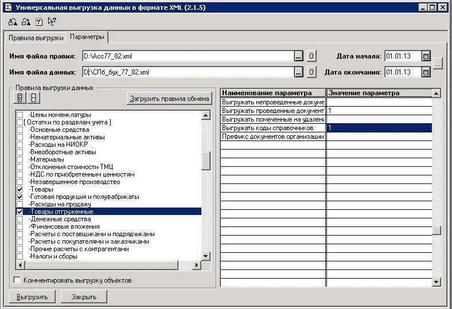452x309 pixels.
Task: Select the Префикс документов организации parameter
Action: tap(273, 137)
